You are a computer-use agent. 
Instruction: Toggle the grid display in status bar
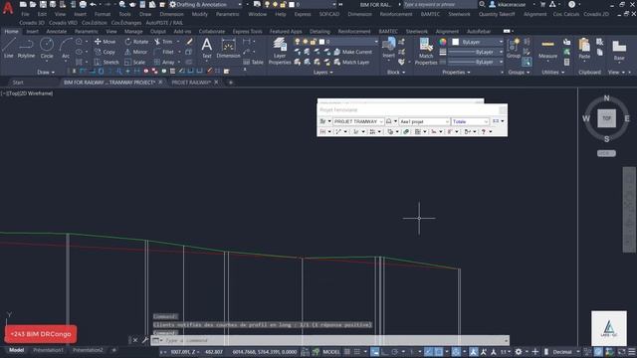[x=347, y=352]
